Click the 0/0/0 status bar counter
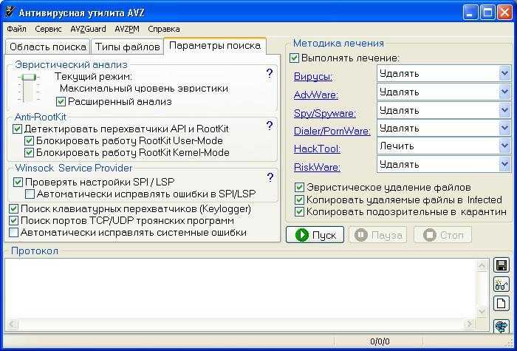517x351 pixels. 379,341
